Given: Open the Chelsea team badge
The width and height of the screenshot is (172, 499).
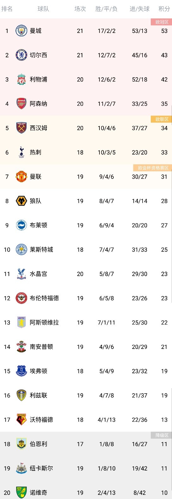Looking at the screenshot, I should (x=22, y=55).
